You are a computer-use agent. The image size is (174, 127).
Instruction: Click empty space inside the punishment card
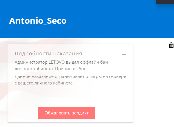coord(70,96)
